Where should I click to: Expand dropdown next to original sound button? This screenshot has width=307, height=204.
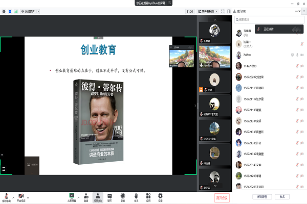tap(38, 12)
